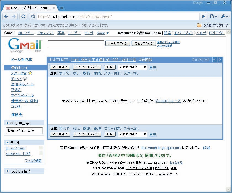Open 送信済みメール folder
Image resolution: width=232 pixels, height=193 pixels.
click(23, 84)
